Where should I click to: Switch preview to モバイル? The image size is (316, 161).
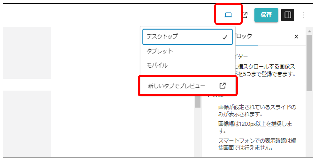click(157, 65)
